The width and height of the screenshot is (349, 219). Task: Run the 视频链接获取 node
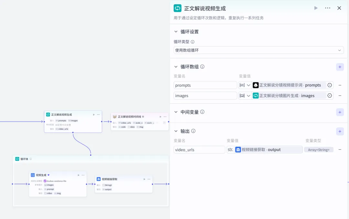[144, 179]
